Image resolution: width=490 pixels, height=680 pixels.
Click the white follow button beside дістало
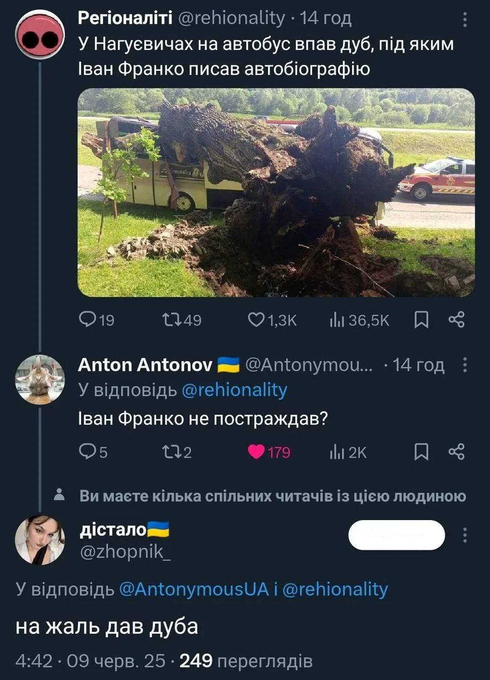point(396,535)
